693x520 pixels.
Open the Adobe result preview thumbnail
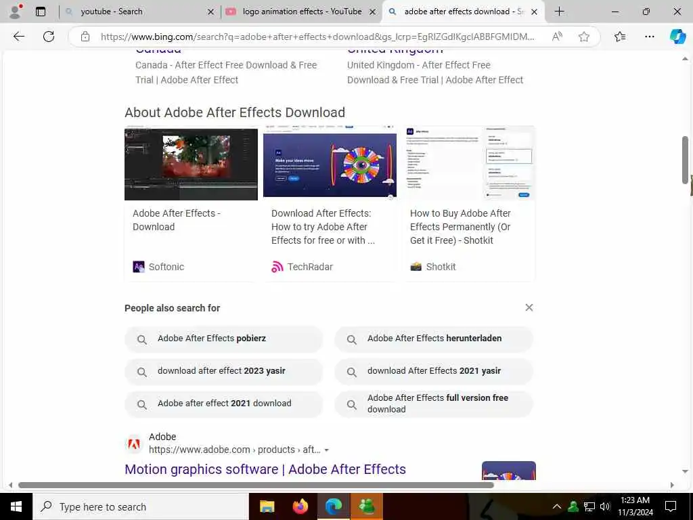(x=509, y=471)
